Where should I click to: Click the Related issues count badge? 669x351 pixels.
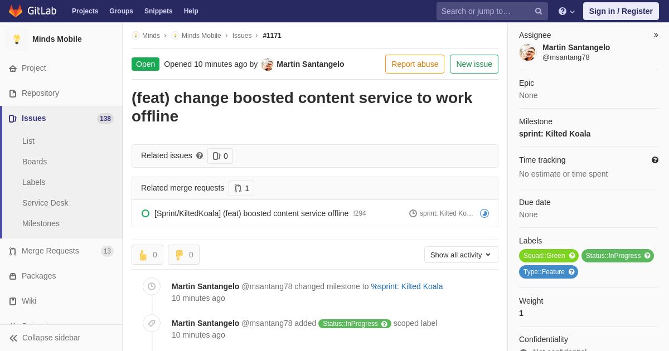(x=220, y=156)
